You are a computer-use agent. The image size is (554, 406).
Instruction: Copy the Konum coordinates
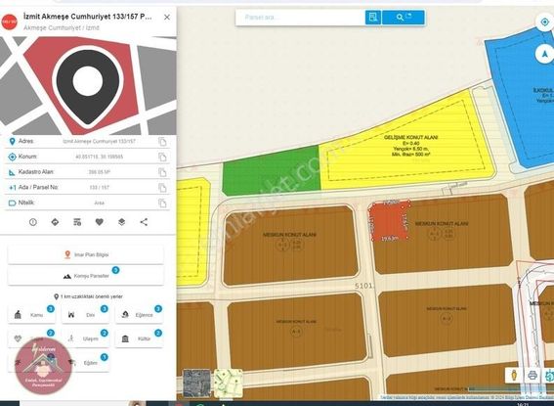pyautogui.click(x=162, y=157)
